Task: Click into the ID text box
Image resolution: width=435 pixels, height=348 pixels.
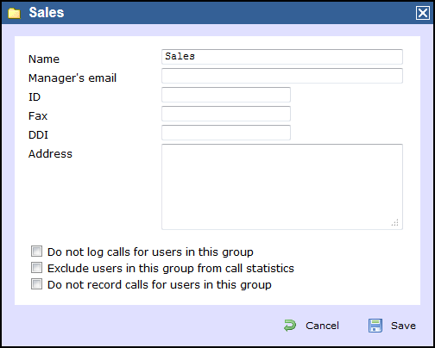Action: 226,95
